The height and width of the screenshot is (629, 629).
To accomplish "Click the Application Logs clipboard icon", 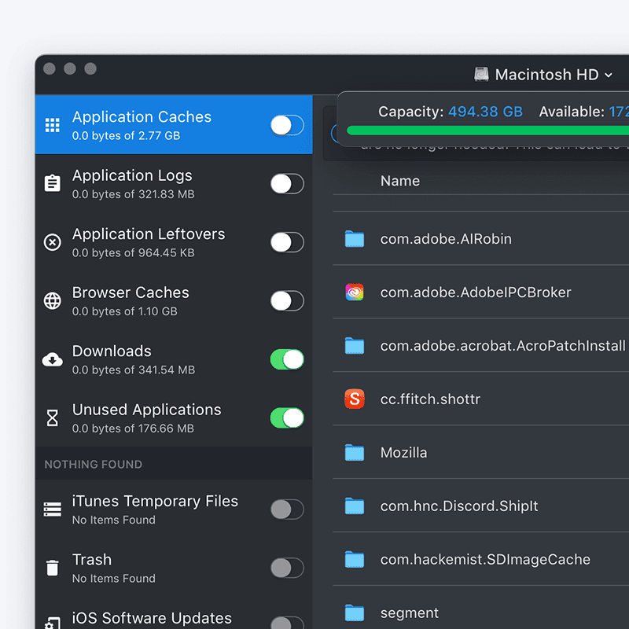I will pyautogui.click(x=52, y=183).
